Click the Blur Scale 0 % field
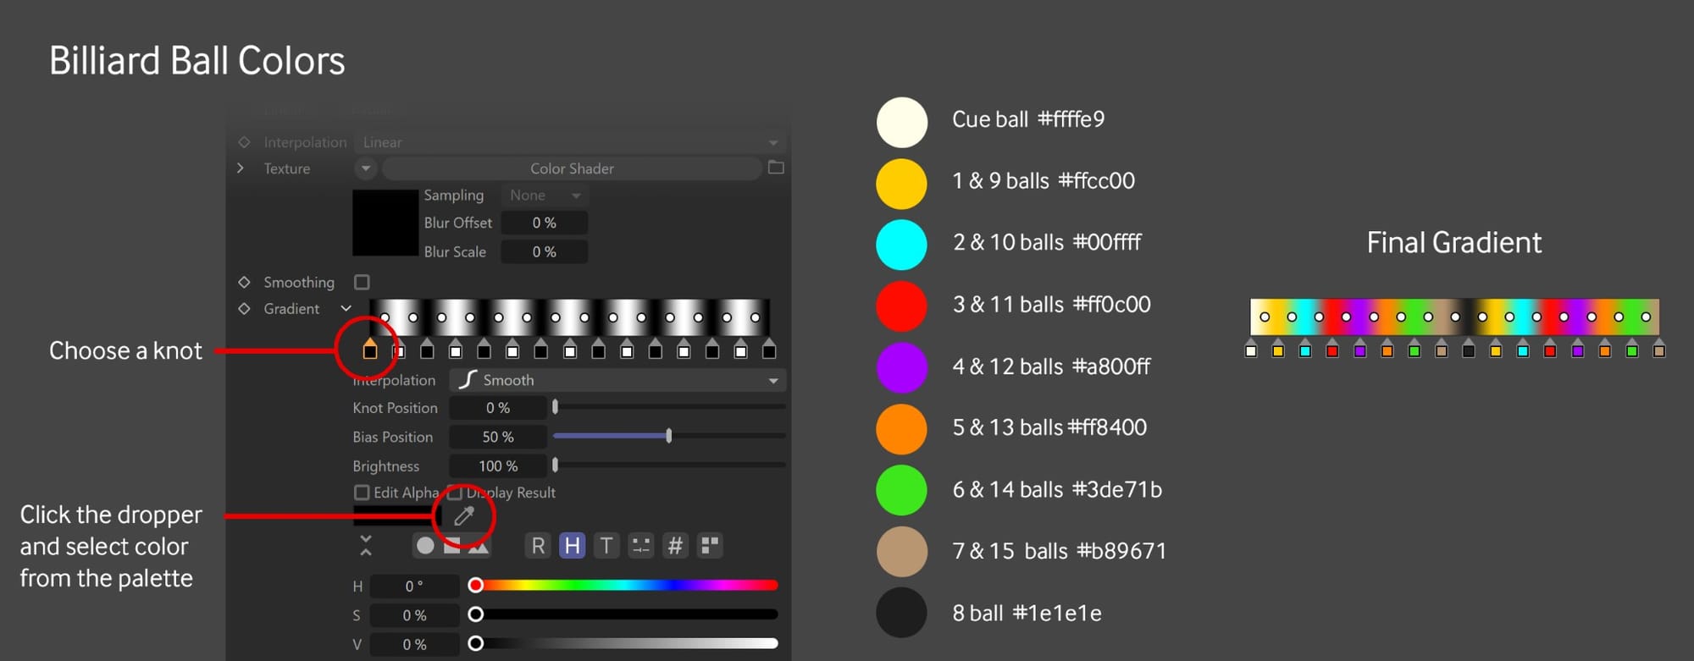 point(545,251)
